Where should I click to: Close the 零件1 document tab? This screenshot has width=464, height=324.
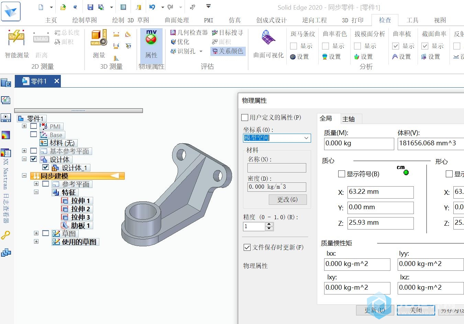click(57, 81)
